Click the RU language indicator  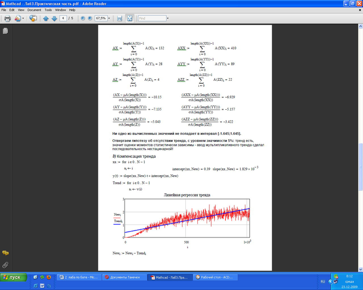click(x=323, y=281)
